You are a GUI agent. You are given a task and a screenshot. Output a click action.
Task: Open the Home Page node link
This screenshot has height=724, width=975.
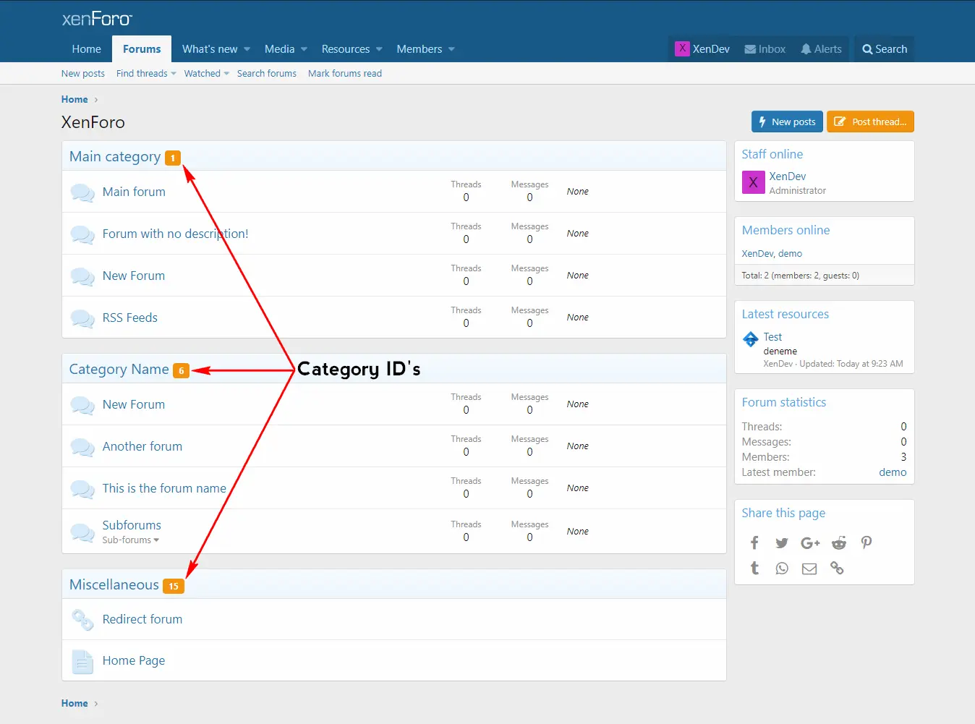[x=134, y=661]
